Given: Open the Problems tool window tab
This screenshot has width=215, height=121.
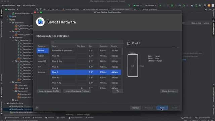Looking at the screenshot, I should coord(37,118).
